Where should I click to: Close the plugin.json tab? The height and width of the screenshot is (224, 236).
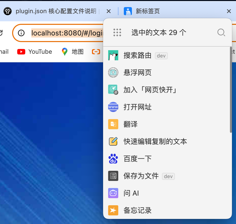109,11
